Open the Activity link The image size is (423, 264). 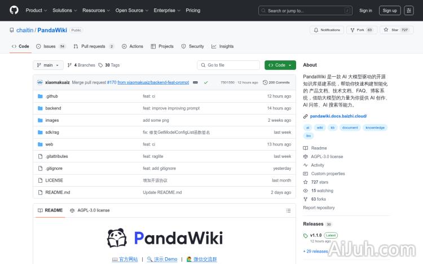pyautogui.click(x=314, y=165)
